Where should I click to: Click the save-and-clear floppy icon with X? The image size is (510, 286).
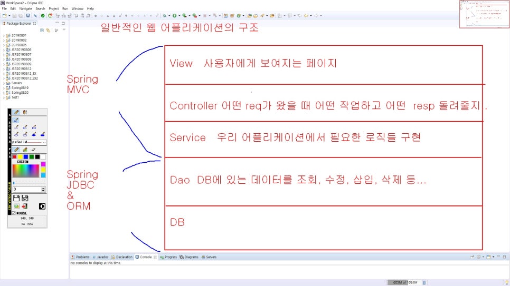coord(25,198)
